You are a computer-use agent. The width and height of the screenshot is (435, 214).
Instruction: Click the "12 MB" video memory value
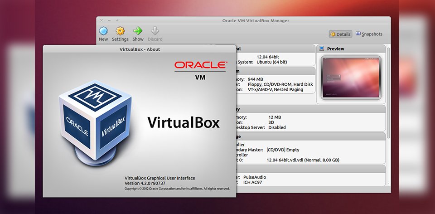click(x=275, y=117)
